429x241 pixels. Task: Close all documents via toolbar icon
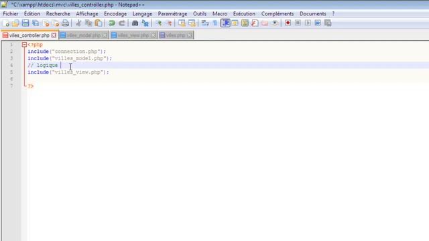[x=56, y=23]
